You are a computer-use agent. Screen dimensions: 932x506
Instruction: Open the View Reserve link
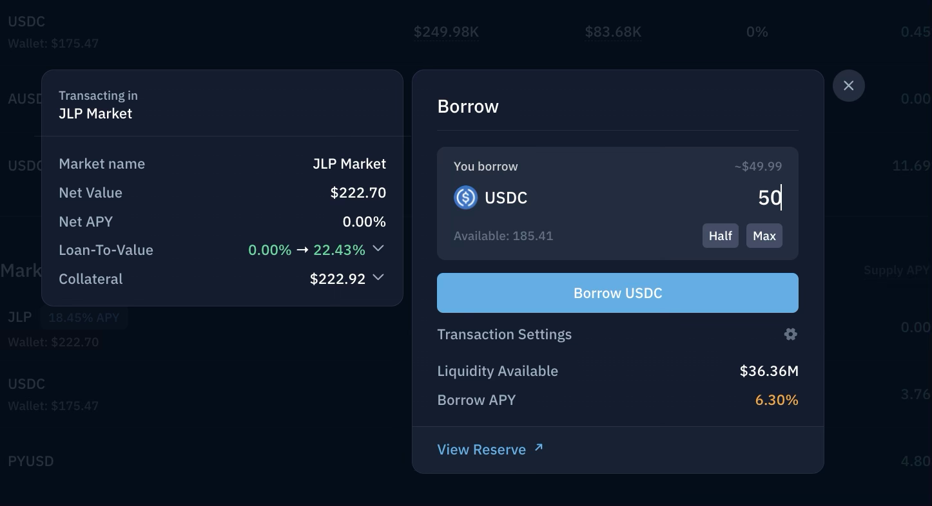click(481, 449)
